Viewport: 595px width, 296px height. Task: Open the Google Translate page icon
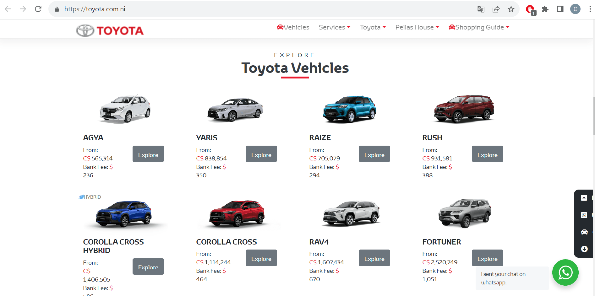pyautogui.click(x=481, y=9)
